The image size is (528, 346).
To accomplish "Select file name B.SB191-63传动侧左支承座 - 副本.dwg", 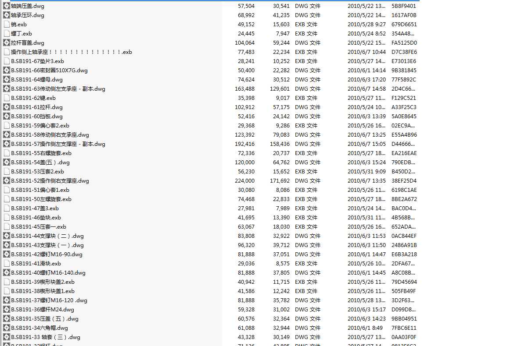I will [x=58, y=89].
